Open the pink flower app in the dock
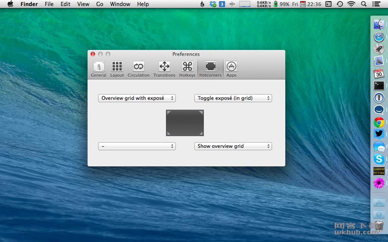Image resolution: width=388 pixels, height=242 pixels. coord(379,183)
